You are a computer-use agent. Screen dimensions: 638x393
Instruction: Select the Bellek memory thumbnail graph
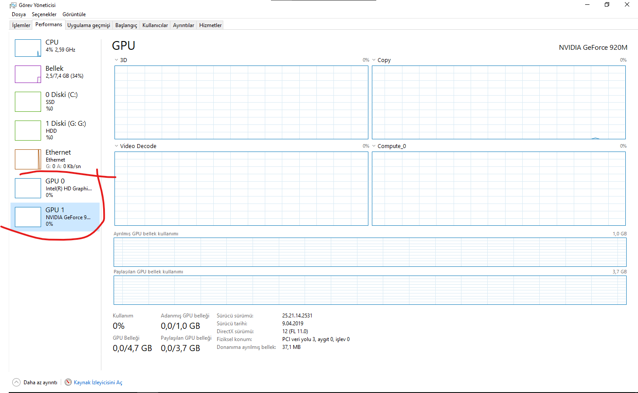click(28, 74)
